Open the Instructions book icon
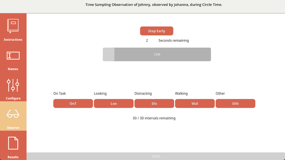 (13, 26)
